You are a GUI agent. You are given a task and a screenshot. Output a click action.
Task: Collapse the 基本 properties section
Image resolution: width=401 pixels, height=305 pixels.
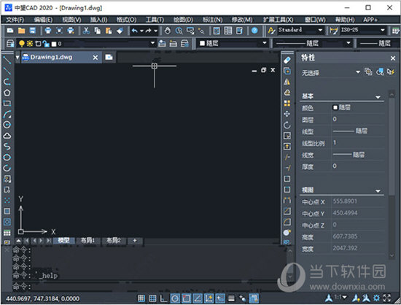[378, 97]
